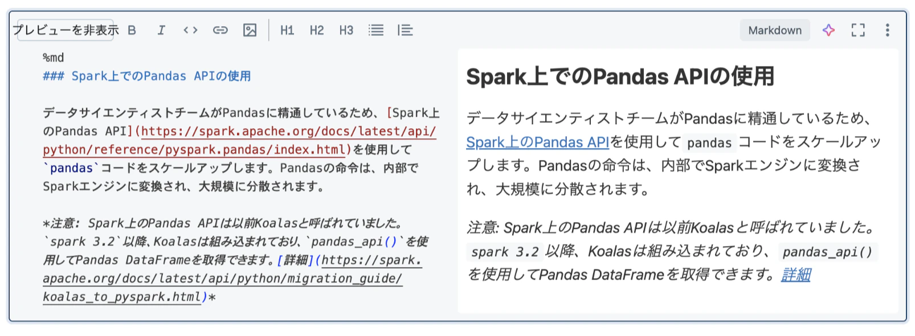Open the AI assistant sparkle icon

(x=829, y=30)
